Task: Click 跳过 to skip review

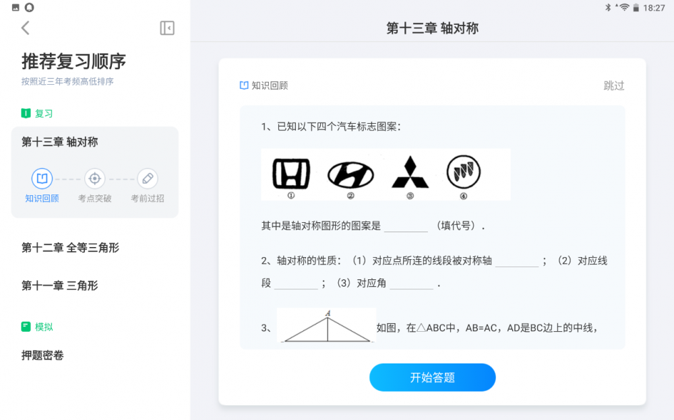Action: click(x=614, y=86)
